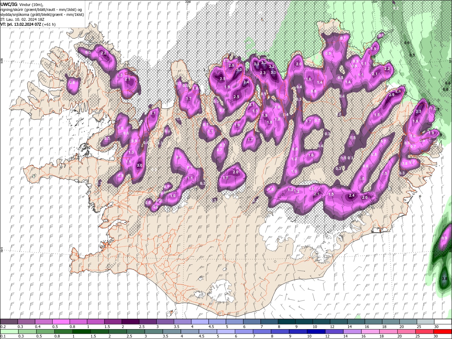Click the snow legend label '7'
This screenshot has width=452, height=339.
tap(262, 327)
